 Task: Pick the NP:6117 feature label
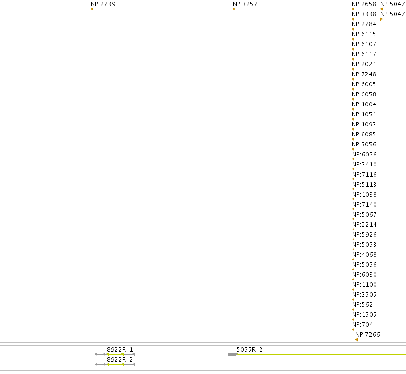click(364, 54)
